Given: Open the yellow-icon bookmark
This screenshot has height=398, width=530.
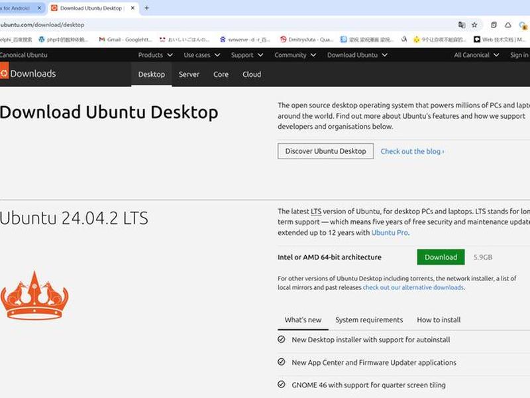Looking at the screenshot, I should tap(440, 40).
